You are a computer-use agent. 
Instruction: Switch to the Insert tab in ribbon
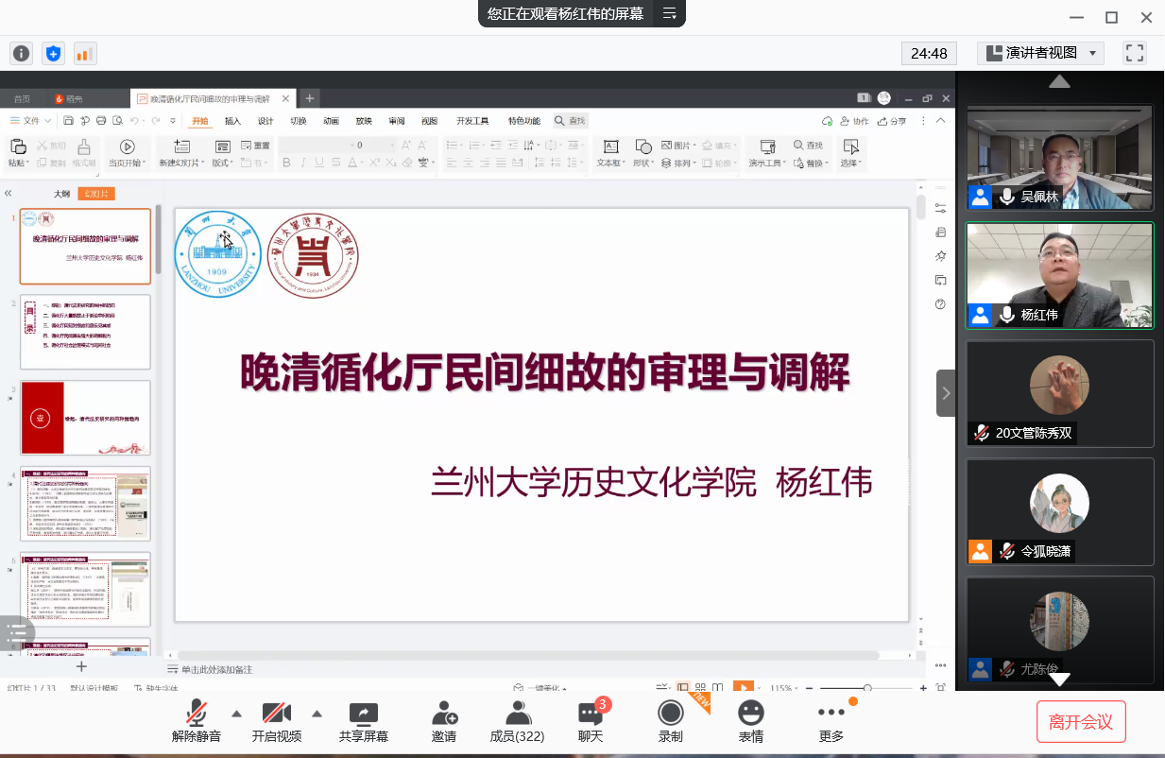232,121
